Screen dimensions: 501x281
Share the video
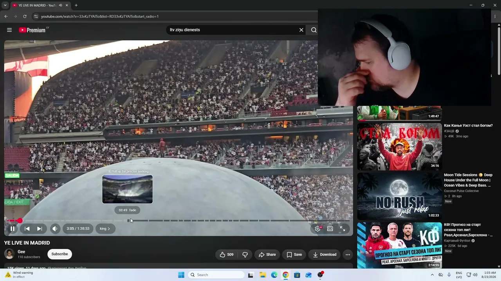[x=267, y=254]
